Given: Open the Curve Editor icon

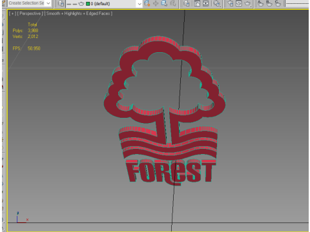Looking at the screenshot, I should coord(197,3).
